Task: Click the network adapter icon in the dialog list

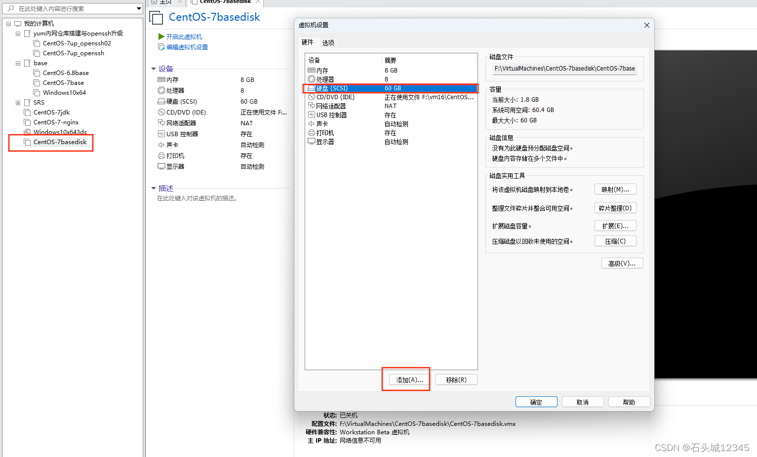Action: (311, 106)
